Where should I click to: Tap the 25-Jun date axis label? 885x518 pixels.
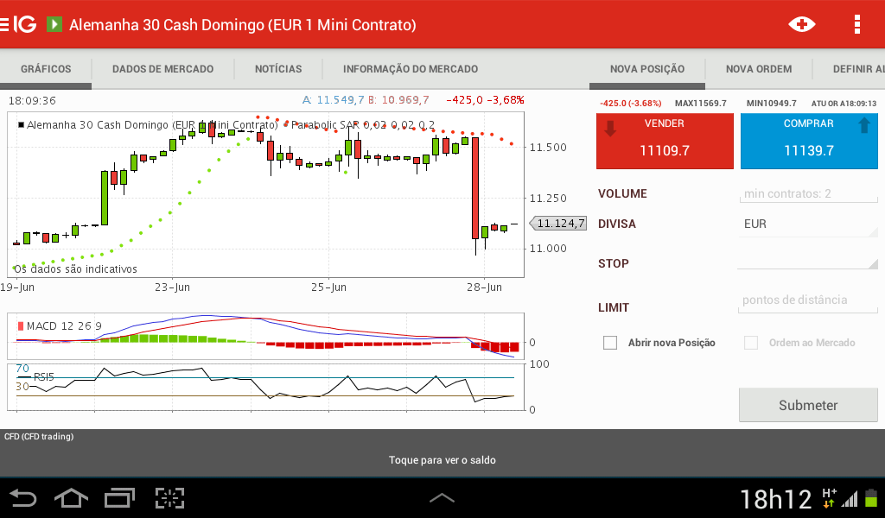328,287
